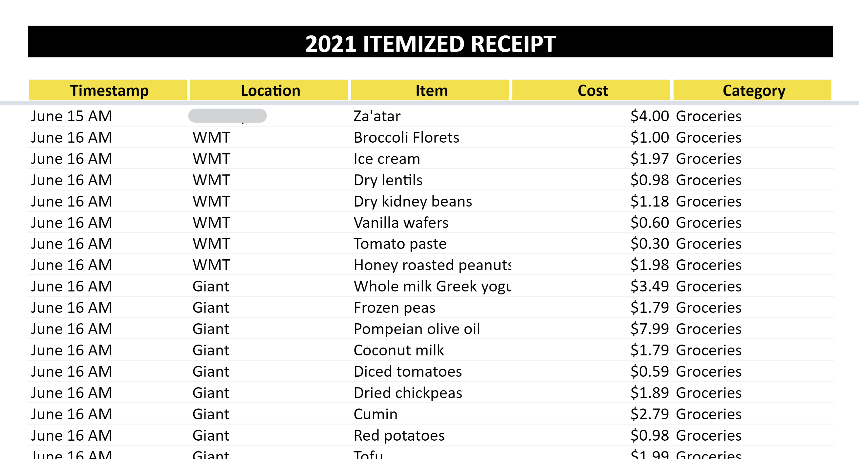Click the Za'atar item cell
The width and height of the screenshot is (859, 459).
[x=377, y=116]
